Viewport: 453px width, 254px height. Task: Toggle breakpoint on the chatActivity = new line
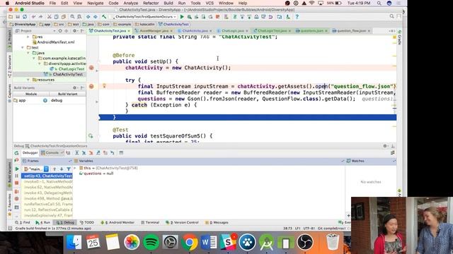(91, 68)
